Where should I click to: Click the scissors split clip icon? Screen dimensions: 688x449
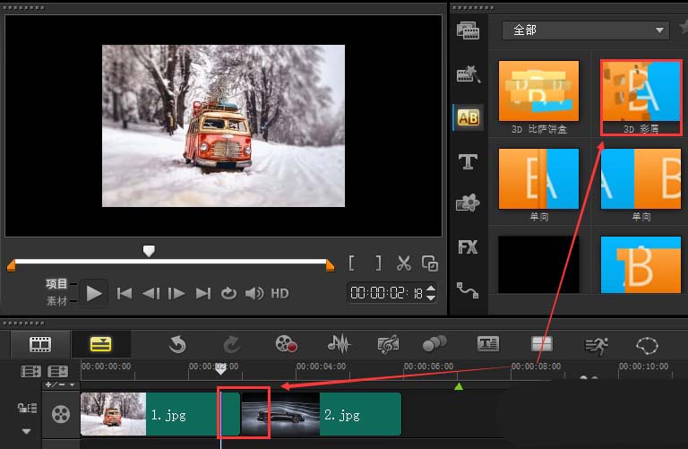coord(404,263)
